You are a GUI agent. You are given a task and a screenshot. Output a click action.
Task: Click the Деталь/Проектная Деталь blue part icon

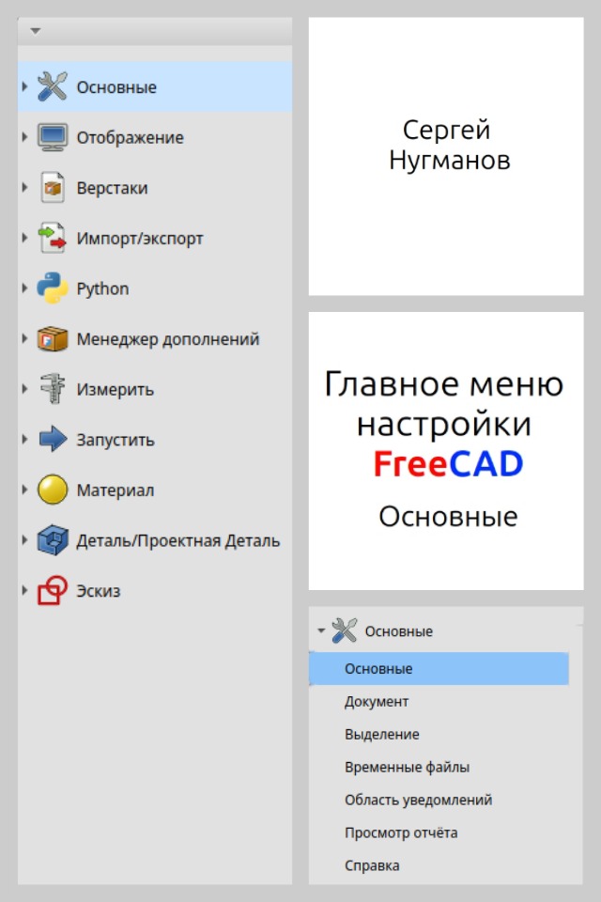(53, 539)
